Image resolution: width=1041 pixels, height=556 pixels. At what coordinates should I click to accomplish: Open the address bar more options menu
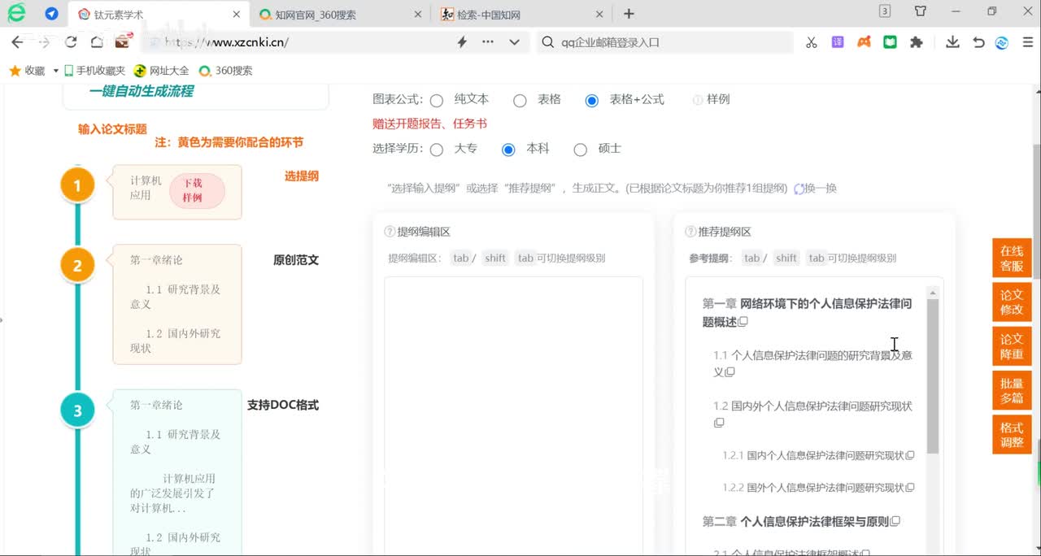488,42
